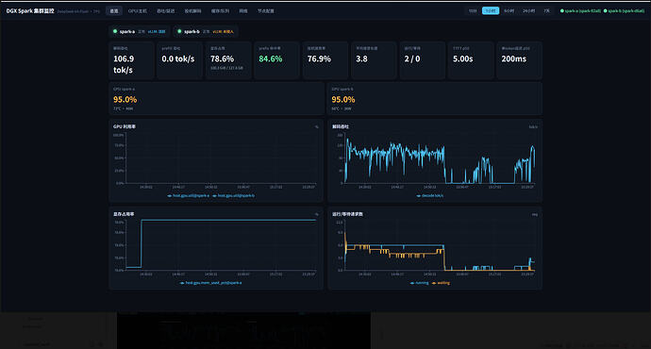Hide the decode tok/s legend series
The width and height of the screenshot is (651, 349).
point(429,195)
